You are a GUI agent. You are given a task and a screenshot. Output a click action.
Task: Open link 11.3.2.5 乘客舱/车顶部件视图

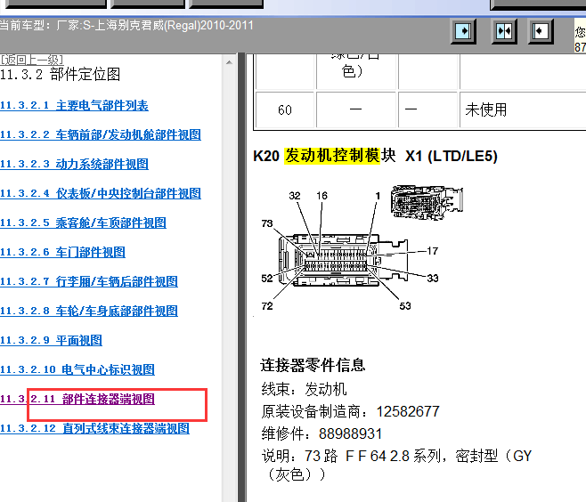pos(83,223)
